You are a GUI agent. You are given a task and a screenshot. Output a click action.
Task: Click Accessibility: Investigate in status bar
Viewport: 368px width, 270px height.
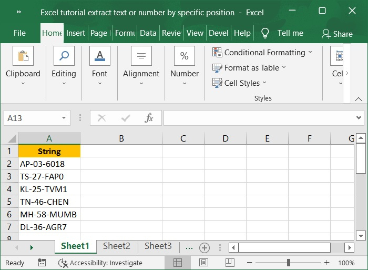100,263
